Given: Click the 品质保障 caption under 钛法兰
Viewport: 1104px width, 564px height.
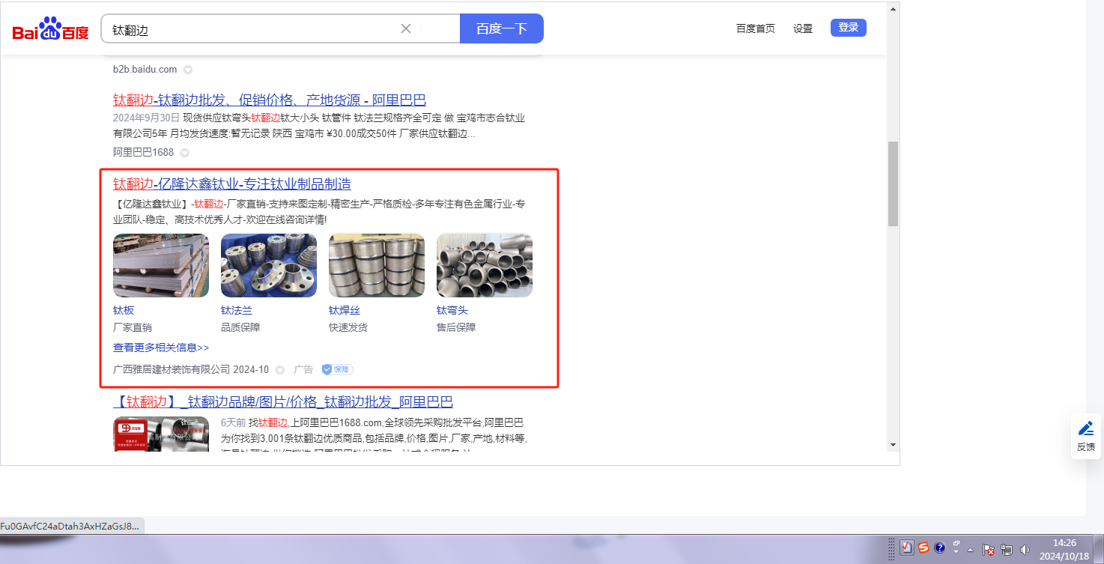Looking at the screenshot, I should click(240, 327).
